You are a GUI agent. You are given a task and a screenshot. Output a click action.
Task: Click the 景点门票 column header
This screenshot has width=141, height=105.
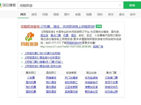click(111, 73)
